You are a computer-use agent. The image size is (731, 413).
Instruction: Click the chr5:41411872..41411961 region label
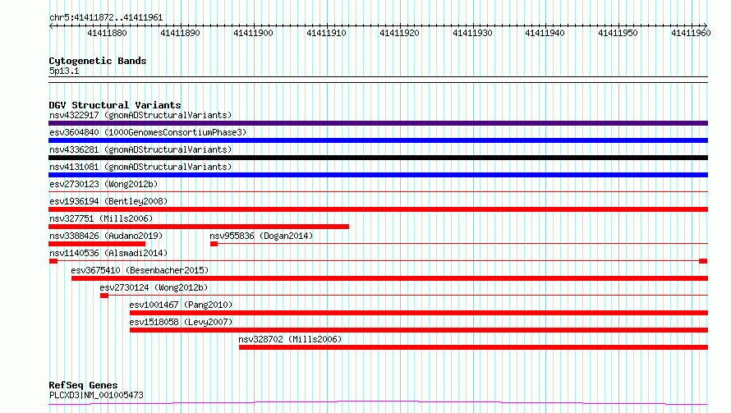pyautogui.click(x=106, y=18)
